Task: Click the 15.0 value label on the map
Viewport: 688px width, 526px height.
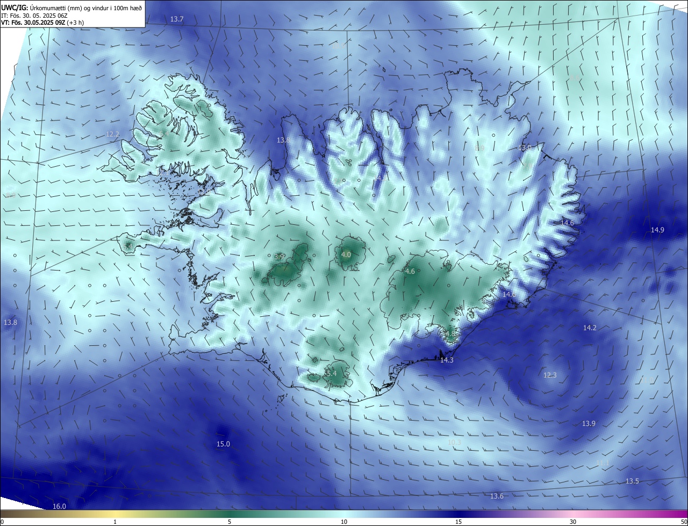Action: coord(223,444)
